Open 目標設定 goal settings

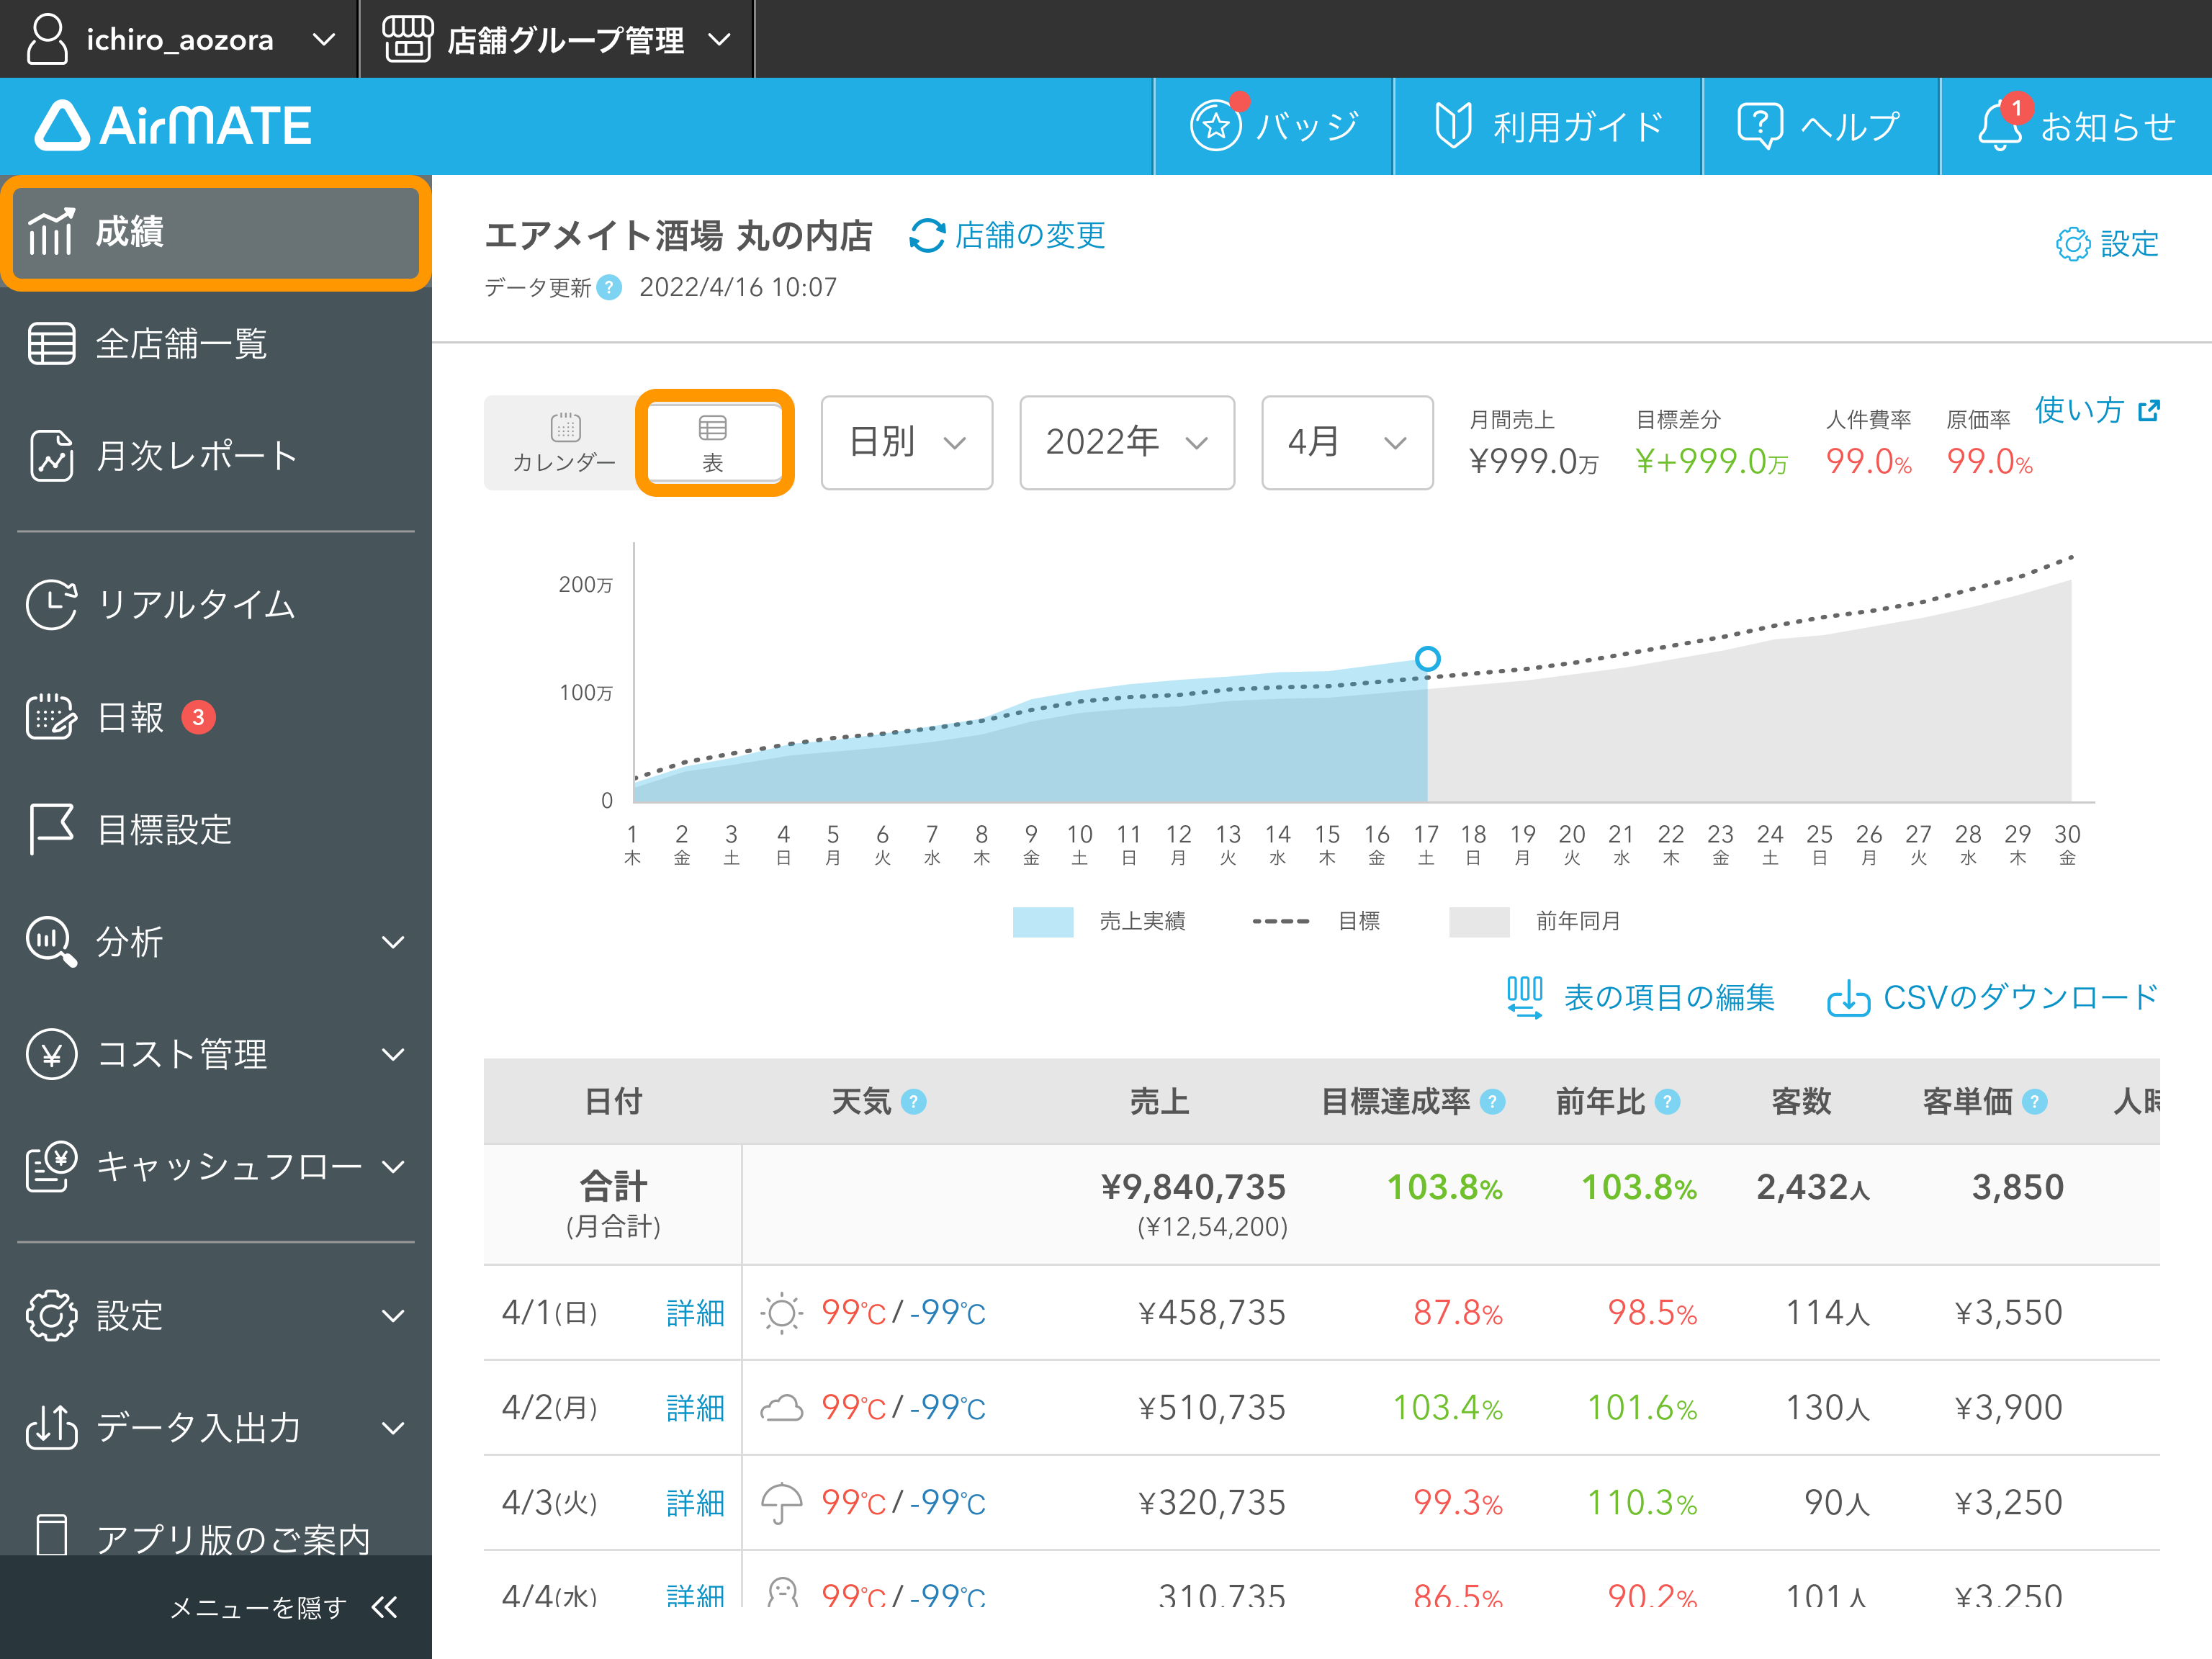click(x=216, y=829)
